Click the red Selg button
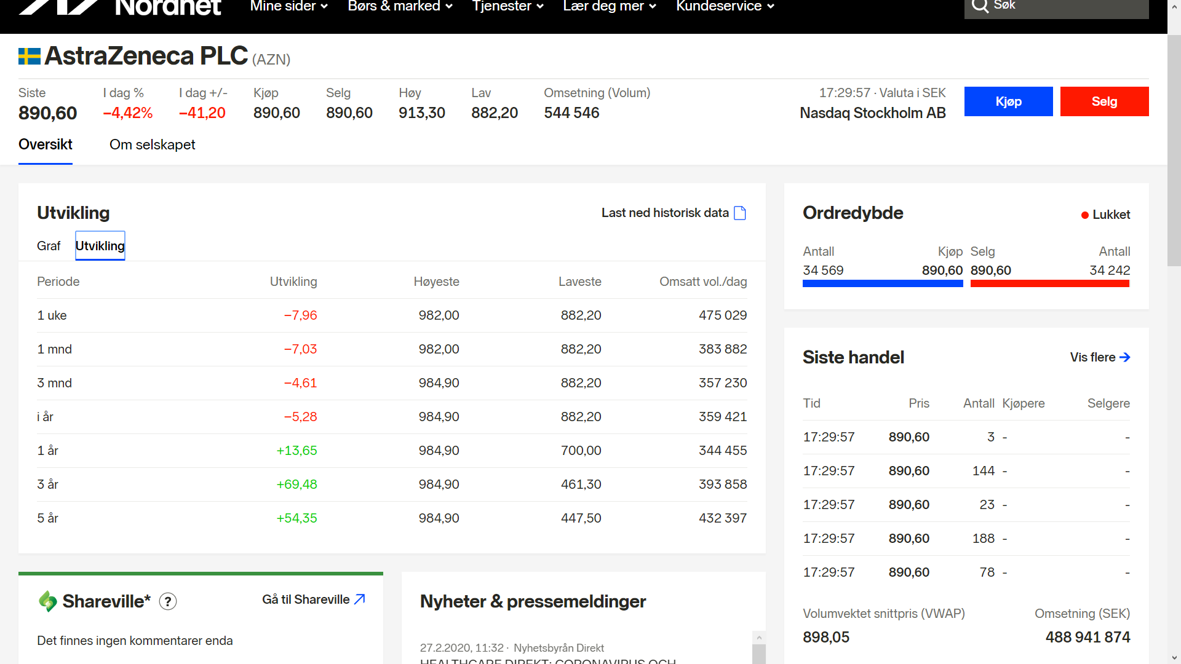Screen dimensions: 1181x664 pyautogui.click(x=1105, y=101)
